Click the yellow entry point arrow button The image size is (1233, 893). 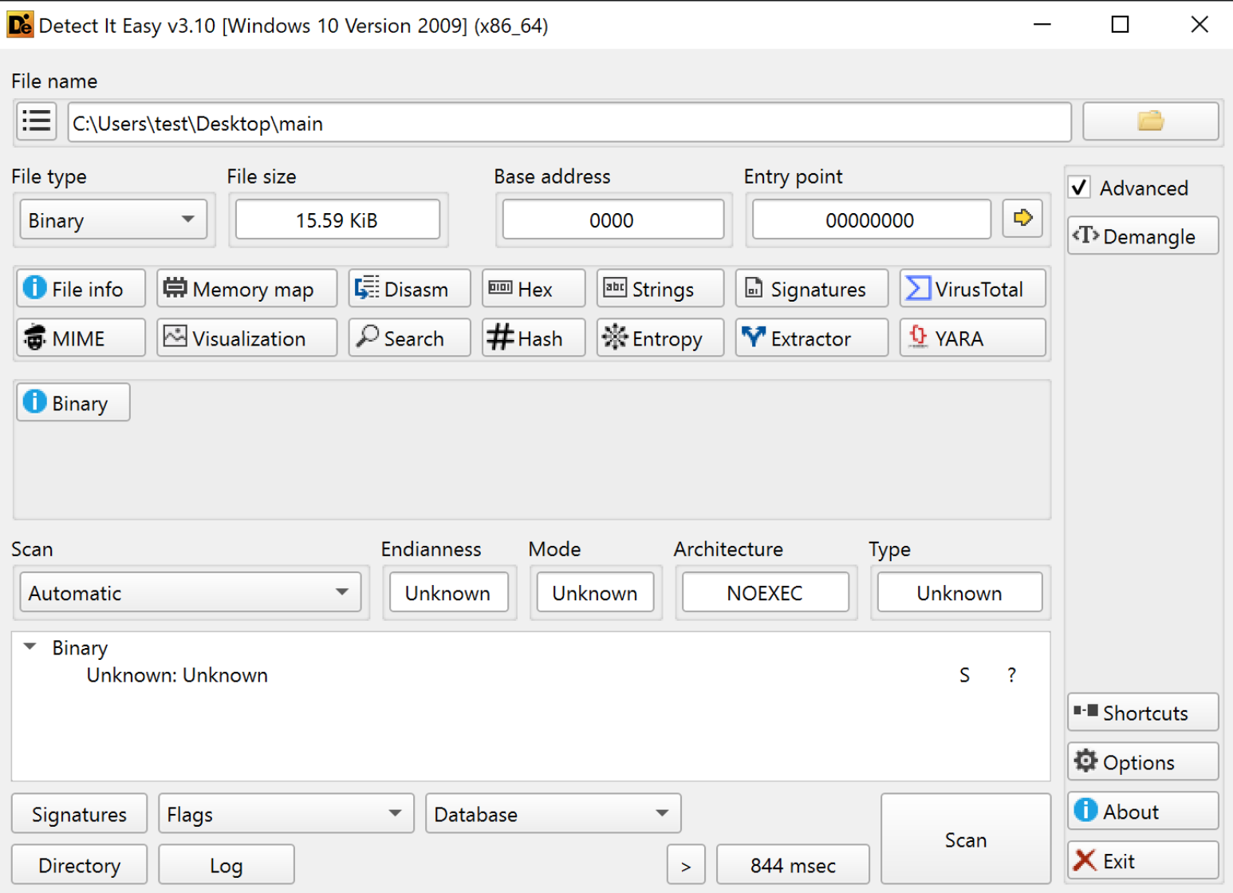1022,219
